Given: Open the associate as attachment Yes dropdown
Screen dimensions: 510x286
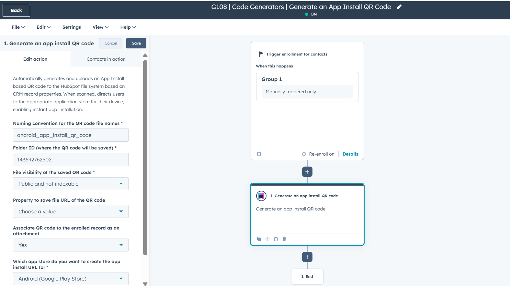Looking at the screenshot, I should (x=71, y=245).
